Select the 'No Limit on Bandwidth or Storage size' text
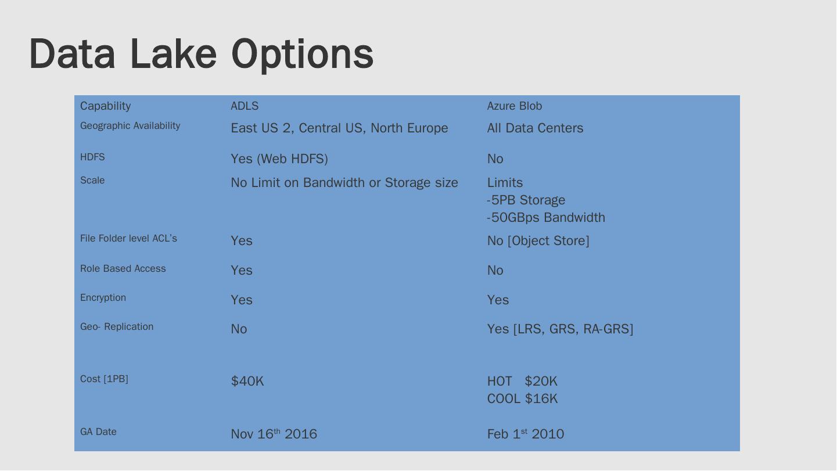The width and height of the screenshot is (837, 471). (344, 183)
